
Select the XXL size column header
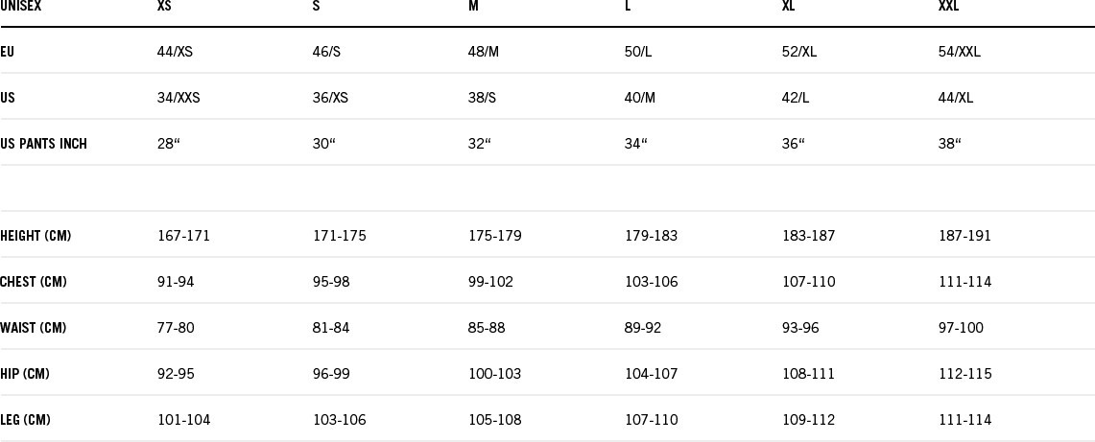click(x=949, y=7)
